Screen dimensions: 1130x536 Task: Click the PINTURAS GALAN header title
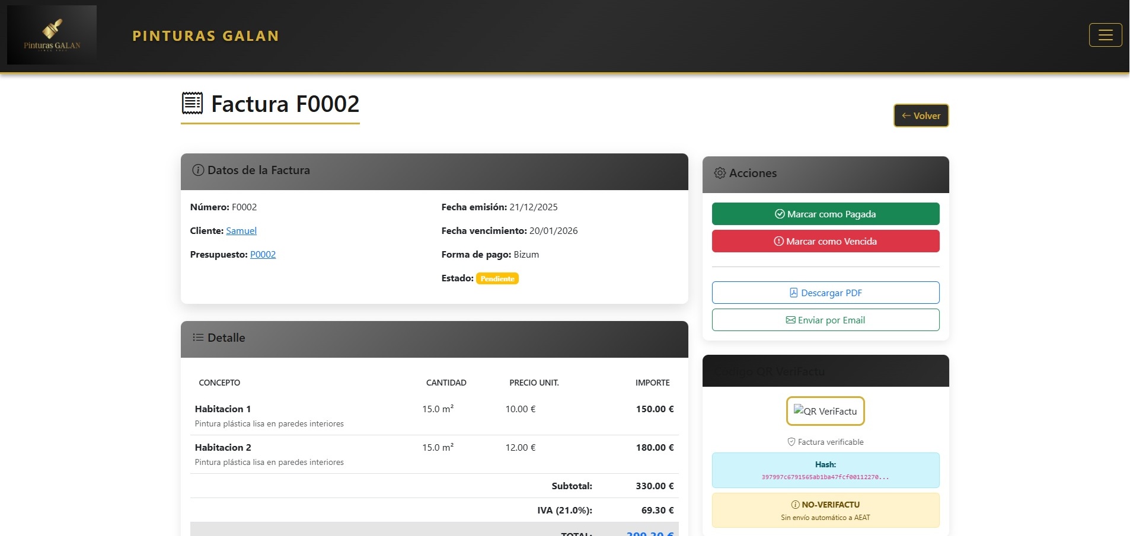pos(205,36)
